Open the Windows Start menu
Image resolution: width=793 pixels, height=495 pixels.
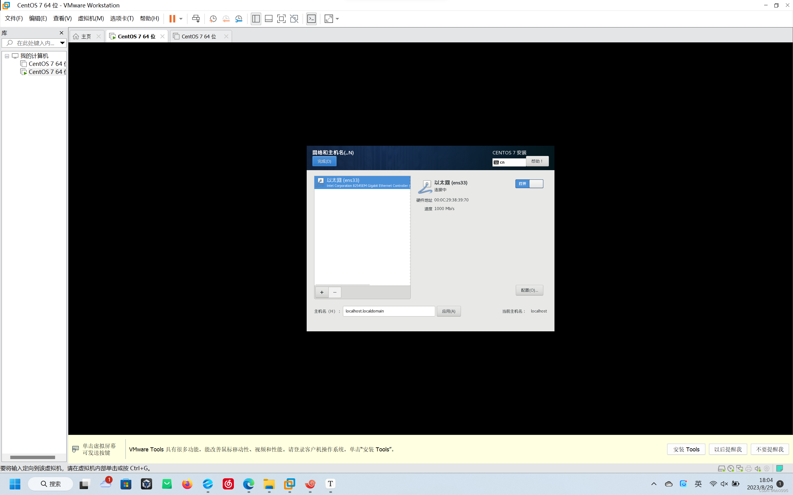(15, 484)
